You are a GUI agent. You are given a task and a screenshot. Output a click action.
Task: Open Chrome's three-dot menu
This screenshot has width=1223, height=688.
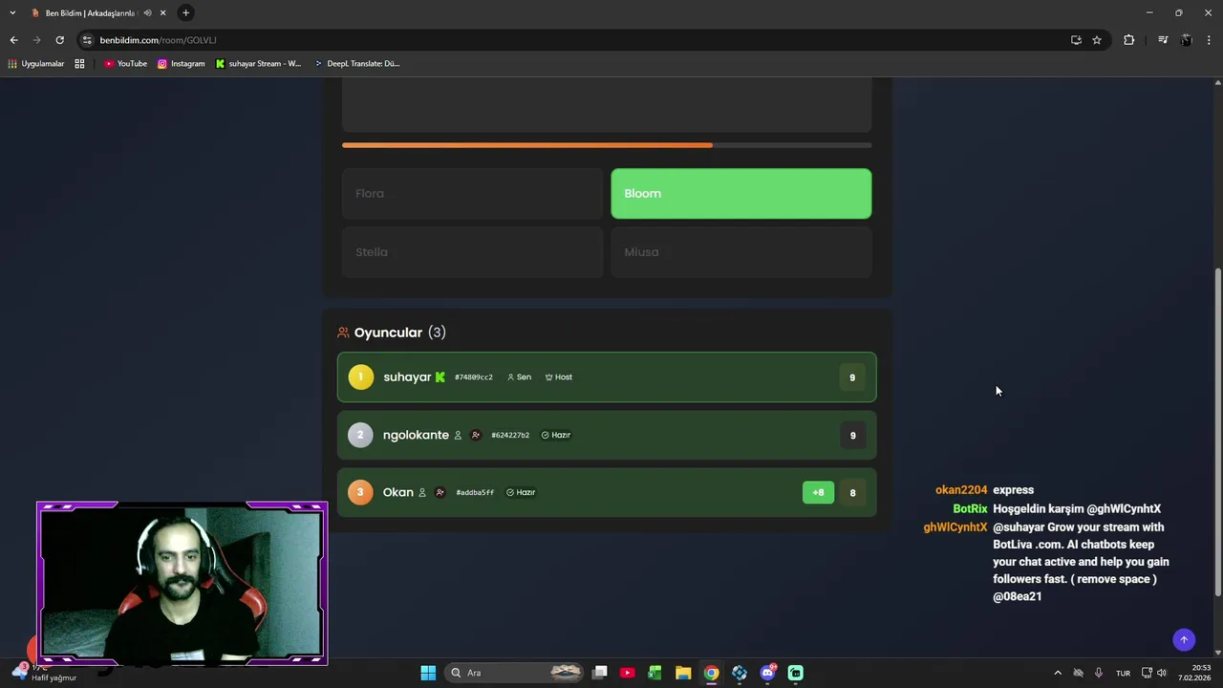pyautogui.click(x=1210, y=40)
